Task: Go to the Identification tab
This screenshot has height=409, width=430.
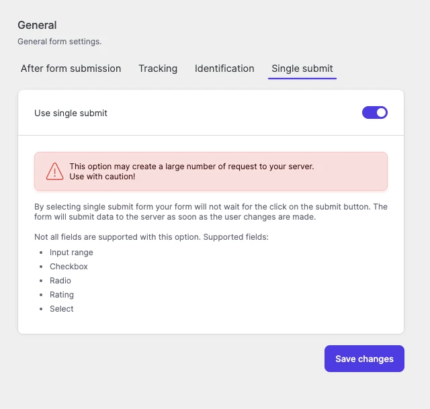Action: [224, 69]
